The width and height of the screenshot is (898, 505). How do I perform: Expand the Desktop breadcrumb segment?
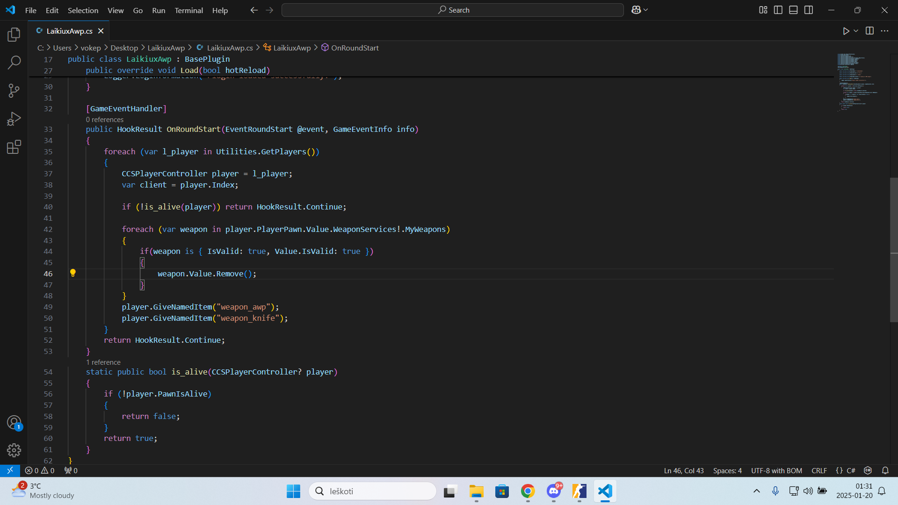pyautogui.click(x=124, y=48)
